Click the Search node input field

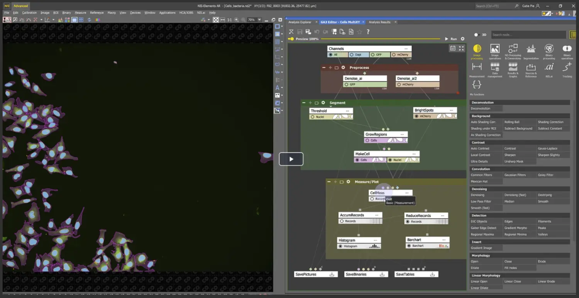coord(528,35)
